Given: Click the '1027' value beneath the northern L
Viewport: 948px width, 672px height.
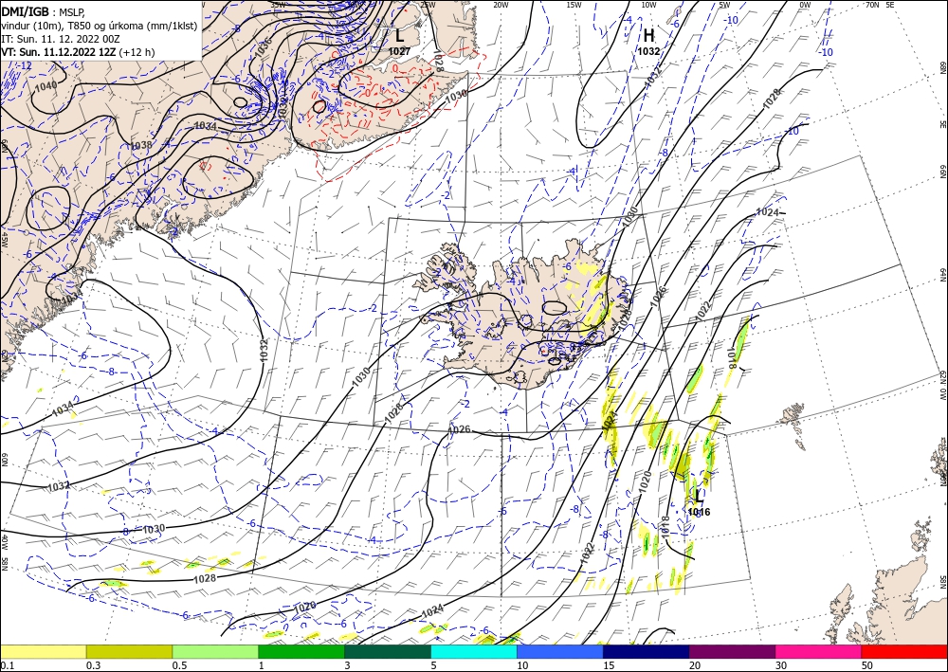Looking at the screenshot, I should [399, 51].
